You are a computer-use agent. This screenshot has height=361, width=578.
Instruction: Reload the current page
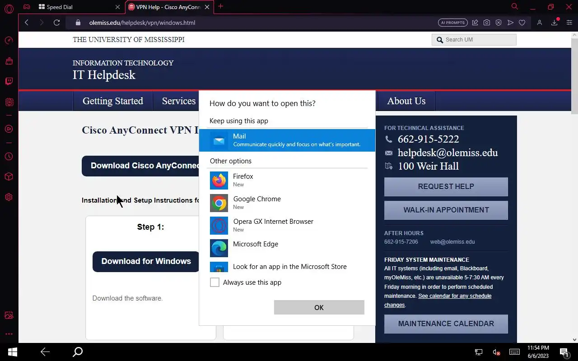[x=56, y=23]
